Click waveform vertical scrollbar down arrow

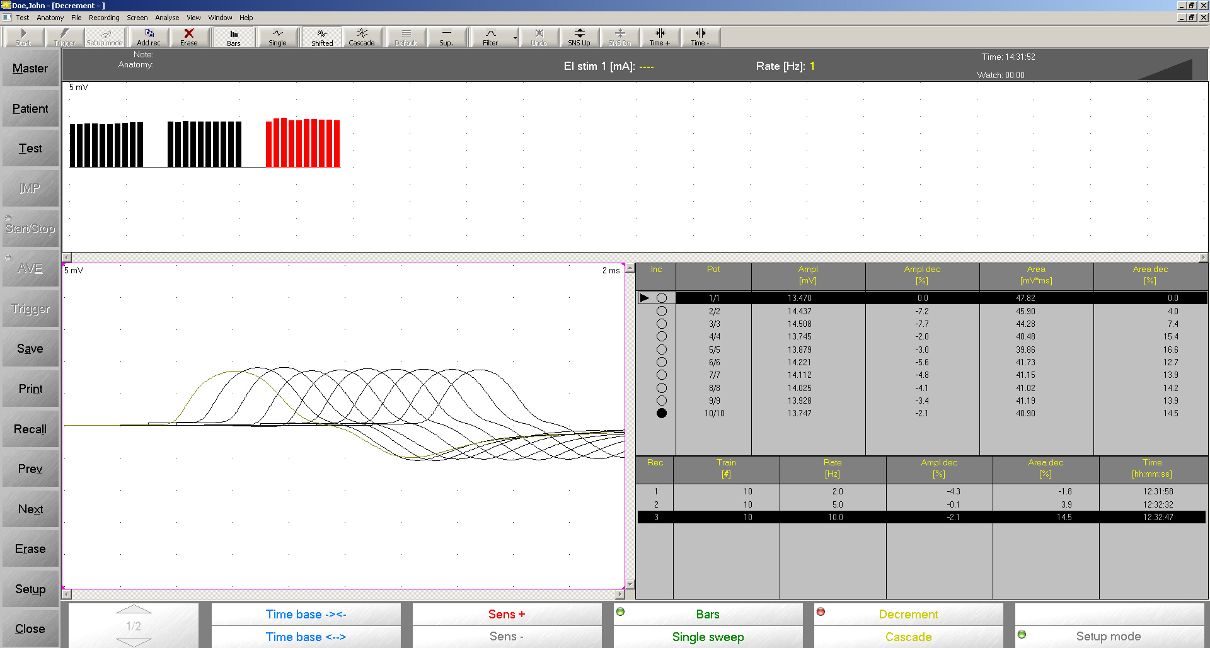[630, 584]
